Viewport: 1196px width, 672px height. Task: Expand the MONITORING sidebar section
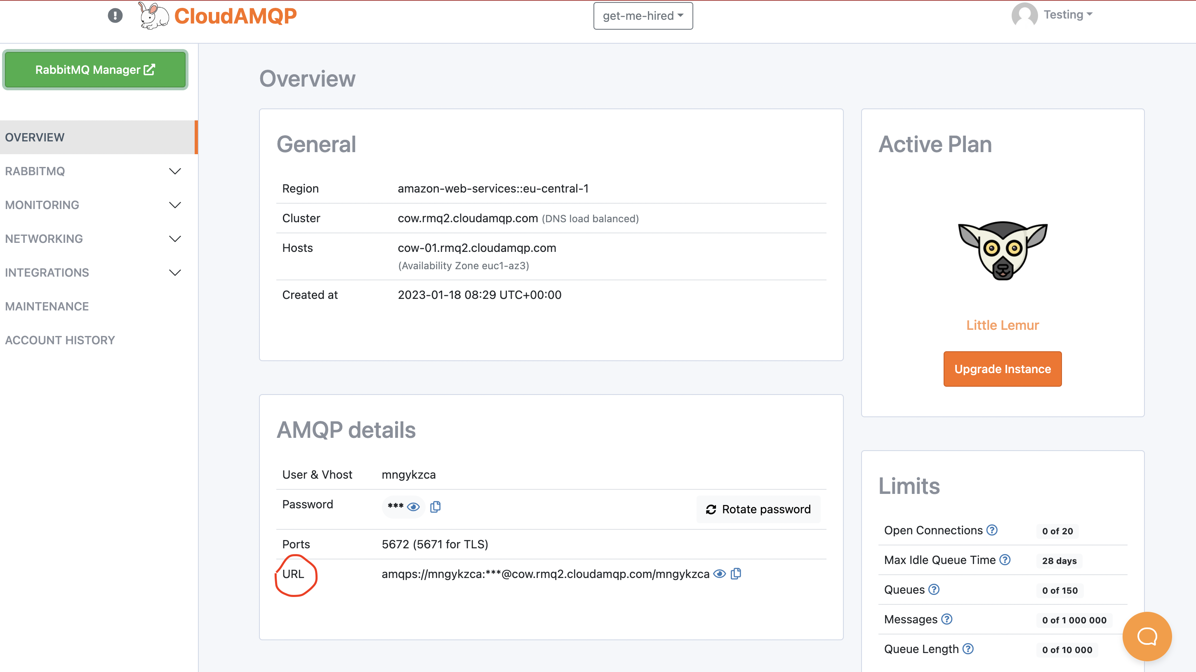click(x=99, y=205)
